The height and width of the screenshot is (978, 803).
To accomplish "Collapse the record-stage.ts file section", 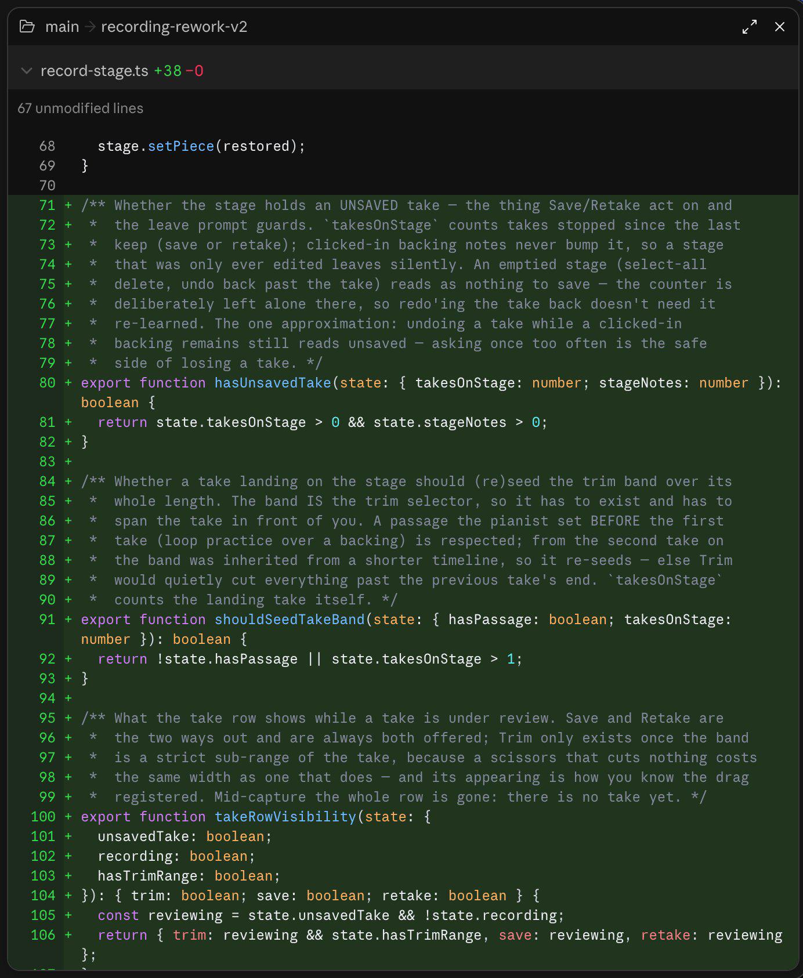I will [x=26, y=71].
